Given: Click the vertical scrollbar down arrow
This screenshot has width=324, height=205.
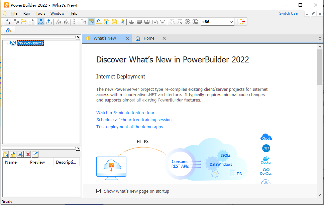Looking at the screenshot, I should point(320,195).
